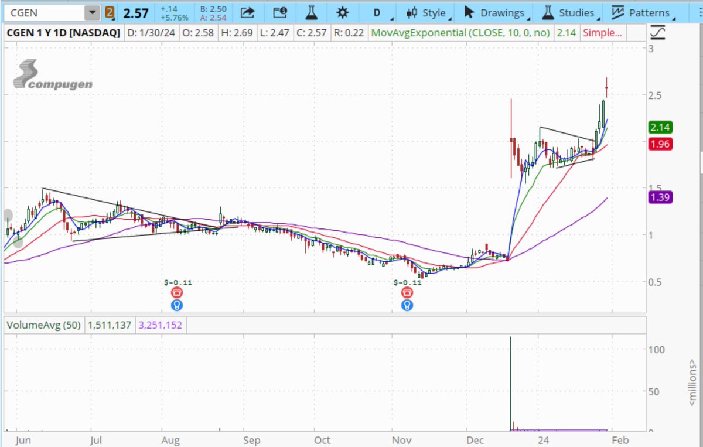Screen dimensions: 703x447
Task: Click the flask icon on Studies button
Action: (x=548, y=12)
